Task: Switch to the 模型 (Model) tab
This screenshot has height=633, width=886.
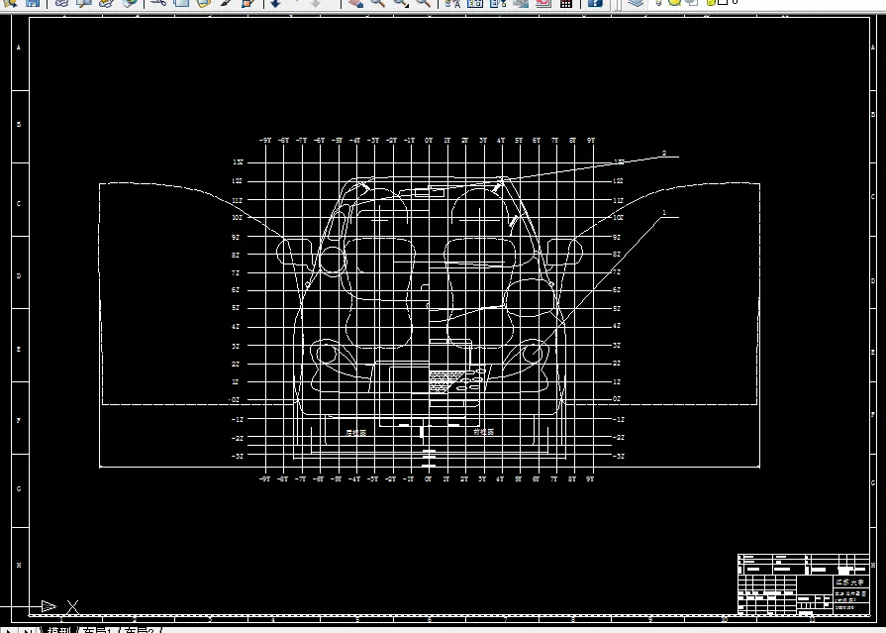Action: (x=58, y=630)
